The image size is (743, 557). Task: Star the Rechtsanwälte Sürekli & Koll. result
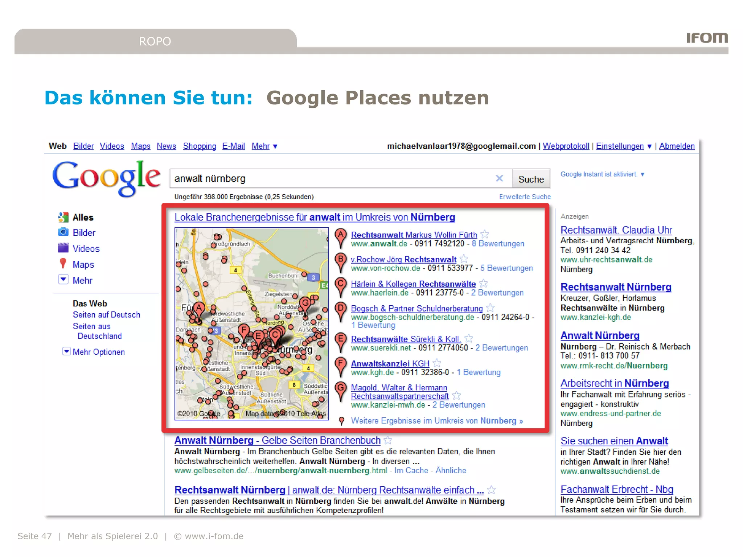(x=469, y=339)
